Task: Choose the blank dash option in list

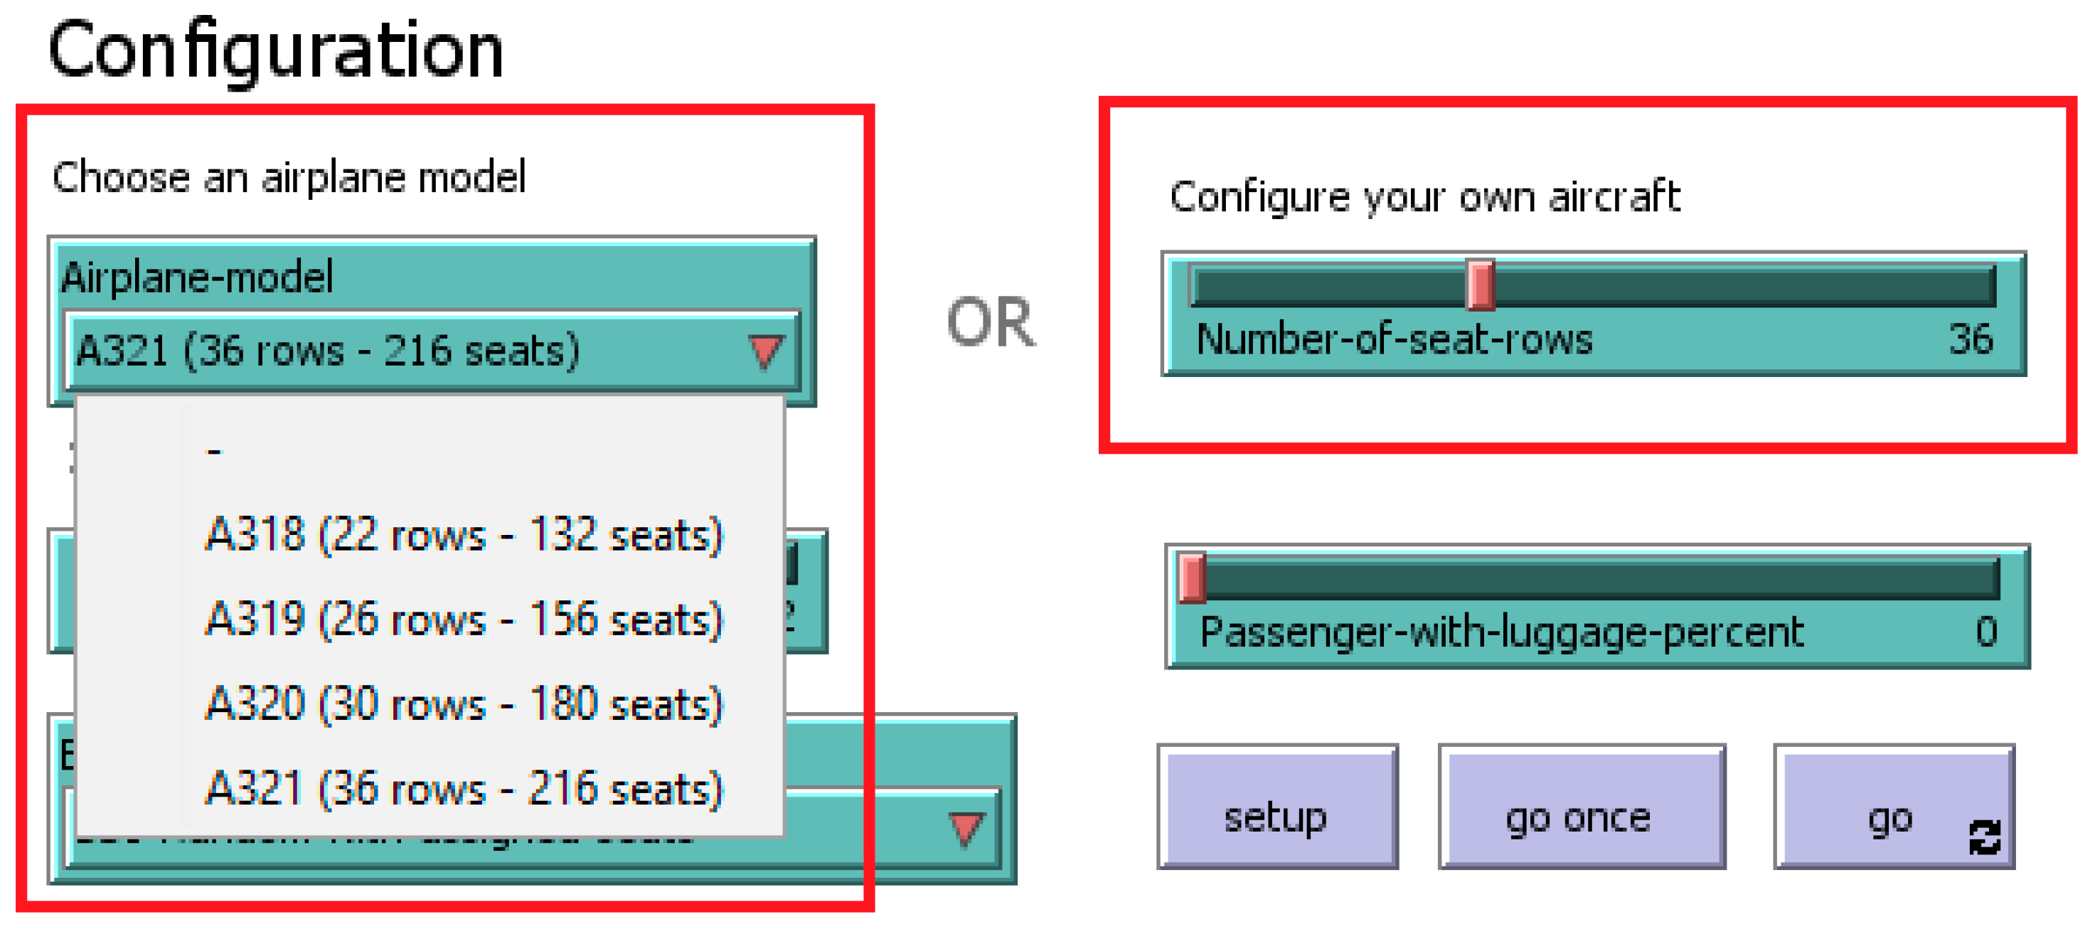Action: [214, 451]
